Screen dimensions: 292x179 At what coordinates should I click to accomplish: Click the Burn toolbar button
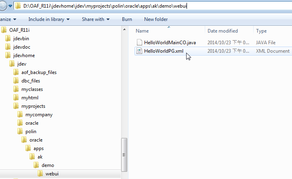pyautogui.click(x=127, y=19)
